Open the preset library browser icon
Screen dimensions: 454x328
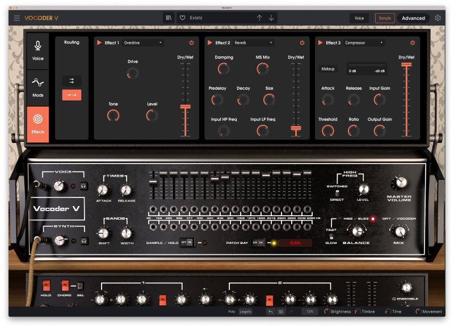coord(168,18)
